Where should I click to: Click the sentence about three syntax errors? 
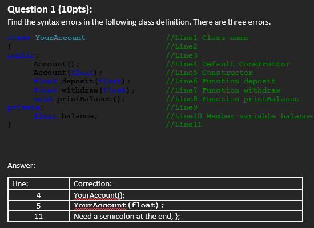pos(139,22)
